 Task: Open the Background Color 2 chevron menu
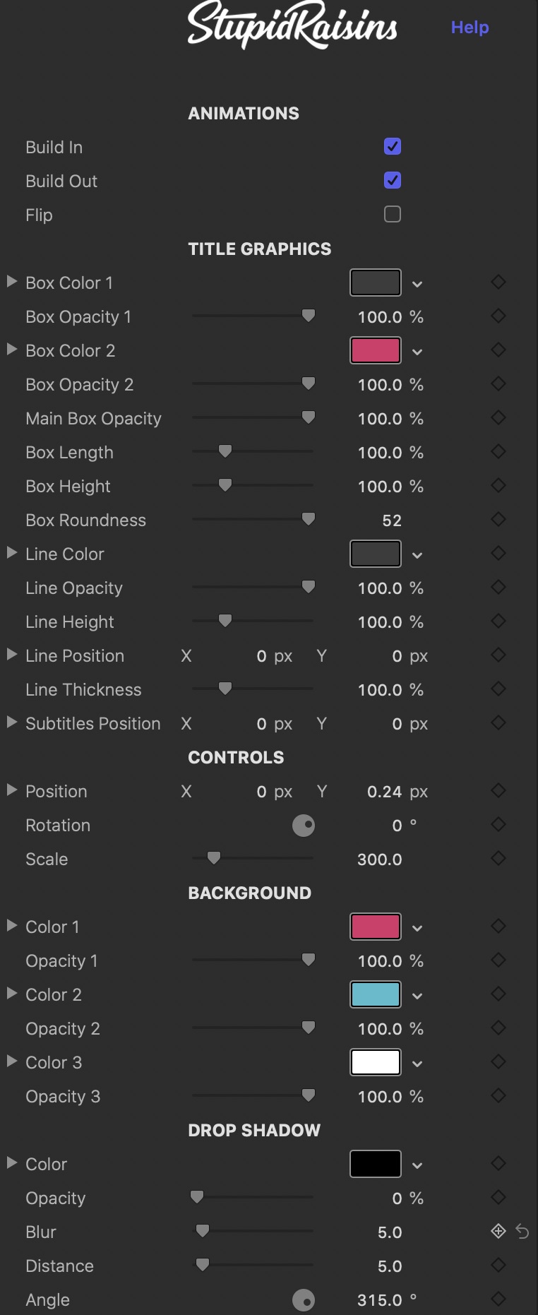pos(417,996)
